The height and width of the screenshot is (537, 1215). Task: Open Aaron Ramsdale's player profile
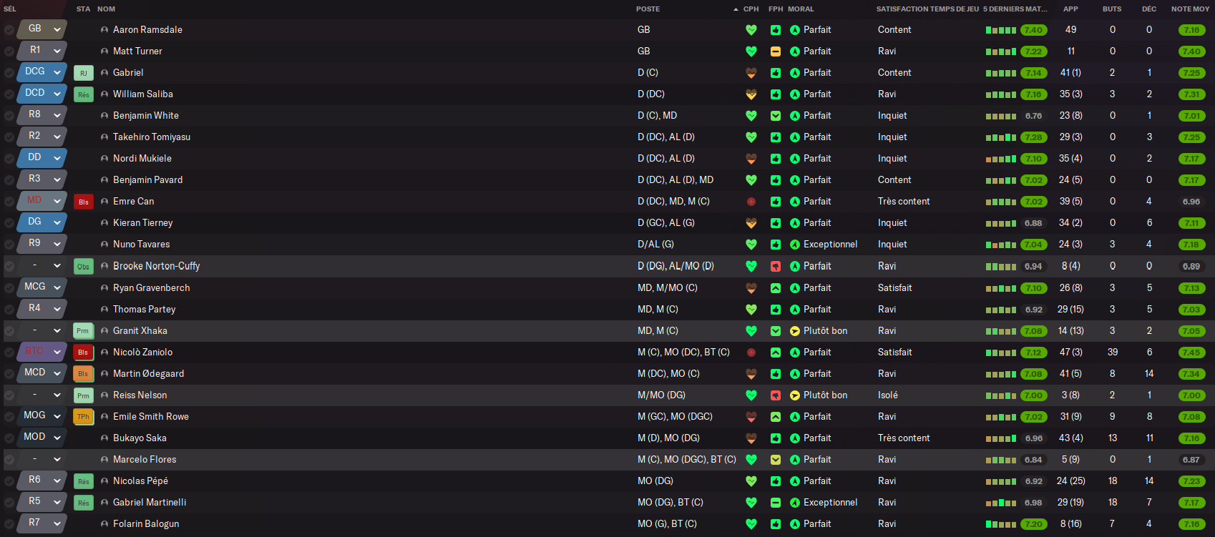coord(147,30)
